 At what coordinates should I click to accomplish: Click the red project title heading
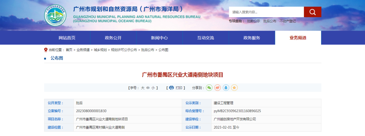tap(182, 75)
